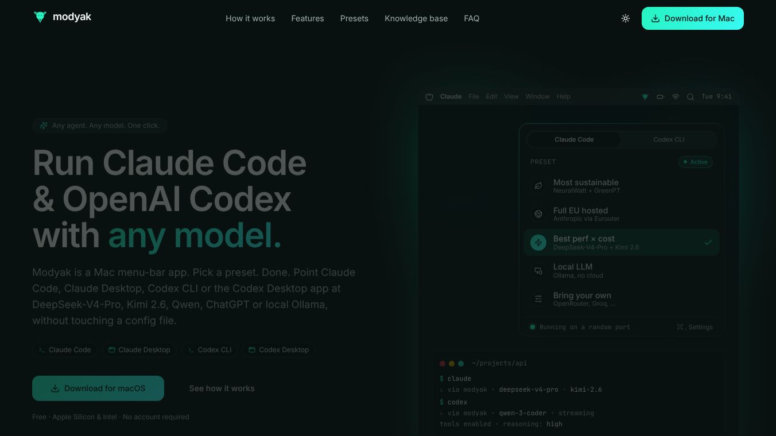Open the FAQ nav link
Image resolution: width=776 pixels, height=436 pixels.
[472, 18]
